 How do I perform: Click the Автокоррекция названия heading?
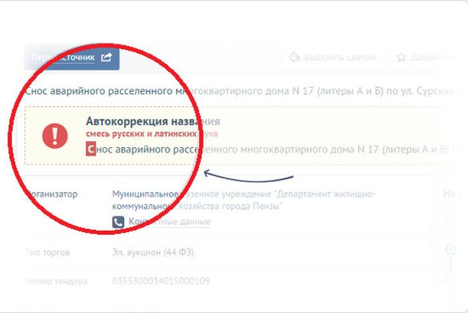pyautogui.click(x=153, y=121)
